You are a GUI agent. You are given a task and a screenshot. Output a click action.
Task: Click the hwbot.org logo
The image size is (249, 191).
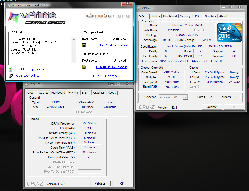(108, 16)
